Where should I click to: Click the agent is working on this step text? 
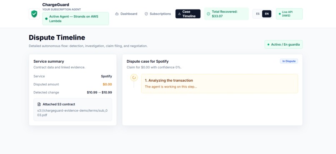coord(171,87)
